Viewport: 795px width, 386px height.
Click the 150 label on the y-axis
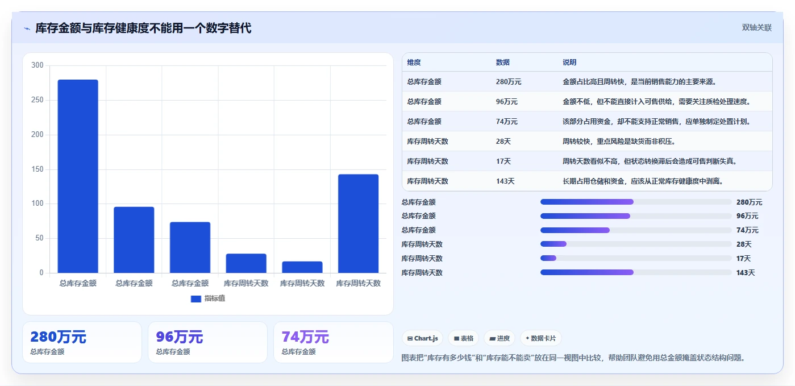click(x=38, y=169)
